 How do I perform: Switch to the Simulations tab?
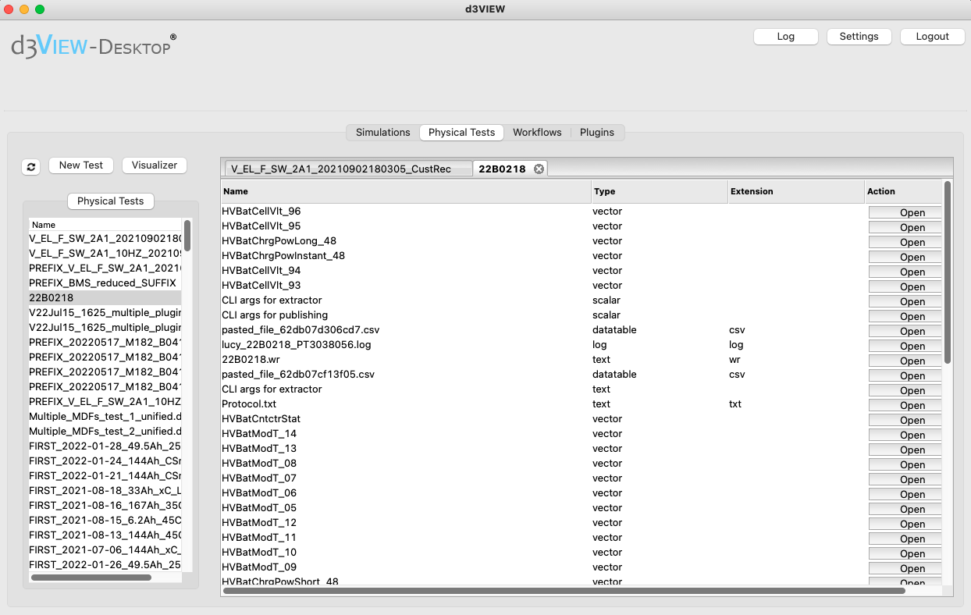click(x=382, y=132)
